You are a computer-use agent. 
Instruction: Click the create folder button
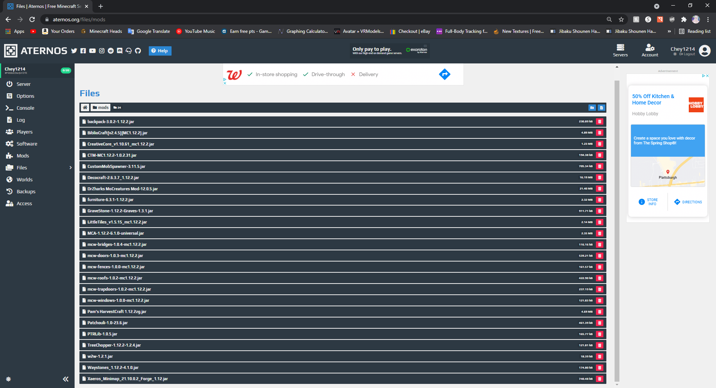592,107
